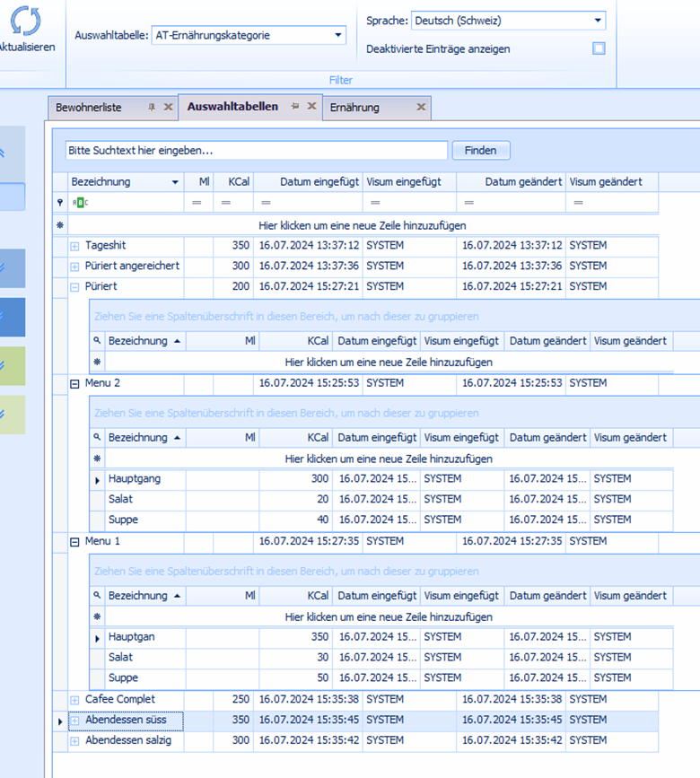700x778 pixels.
Task: Open the Auswahltabelle dropdown
Action: click(x=338, y=36)
